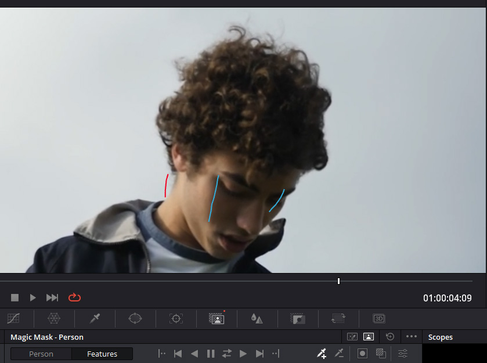Screen dimensions: 487x363
Task: Switch Magic Mask to Person mode icon
Action: coord(369,337)
